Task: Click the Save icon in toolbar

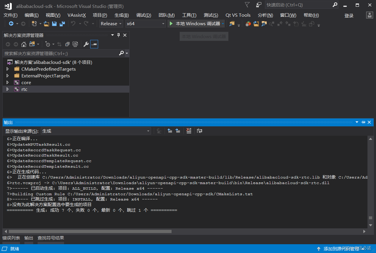Action: (x=54, y=24)
